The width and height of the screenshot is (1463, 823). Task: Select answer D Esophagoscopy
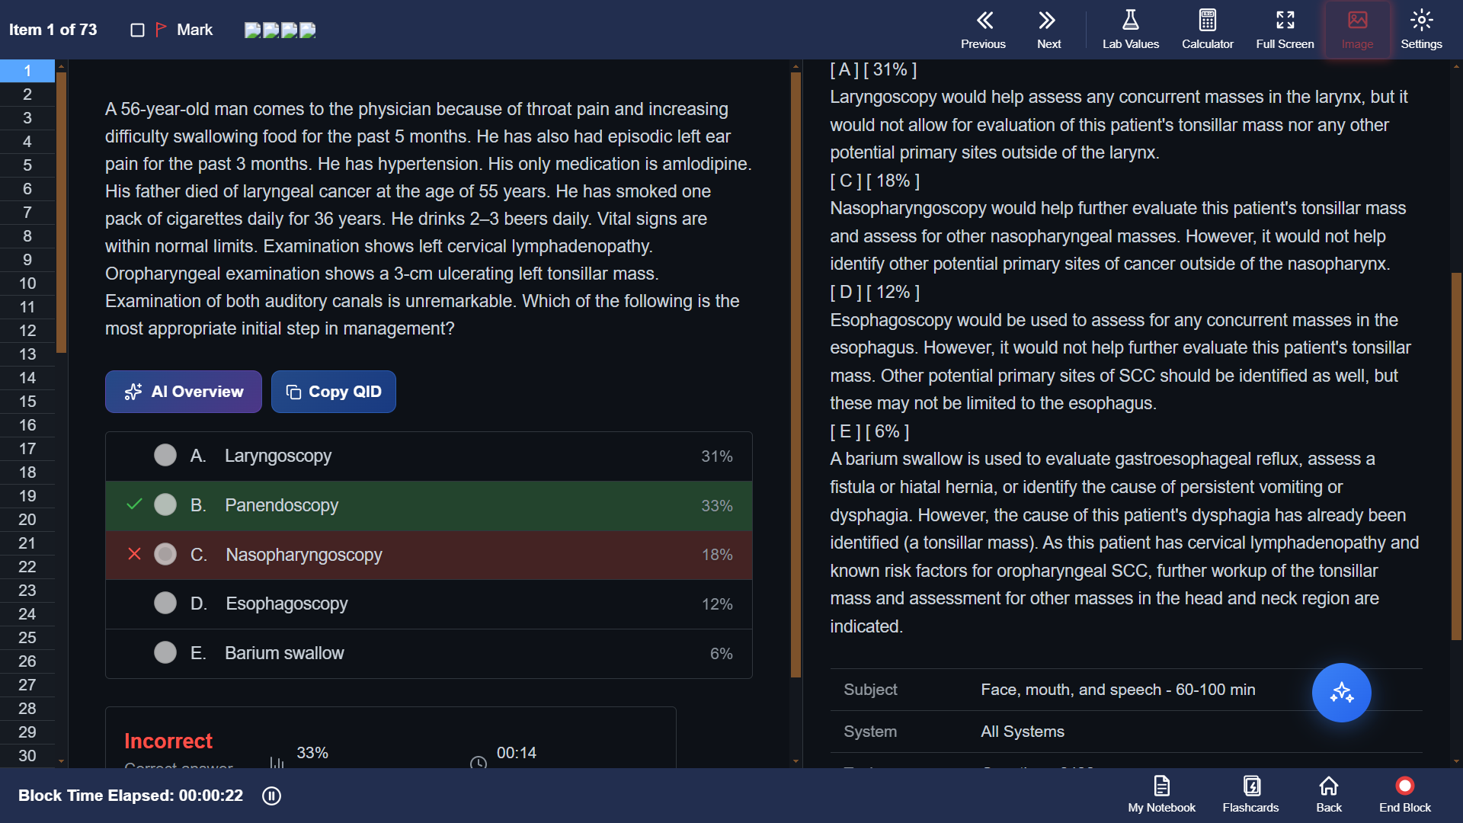click(x=429, y=604)
